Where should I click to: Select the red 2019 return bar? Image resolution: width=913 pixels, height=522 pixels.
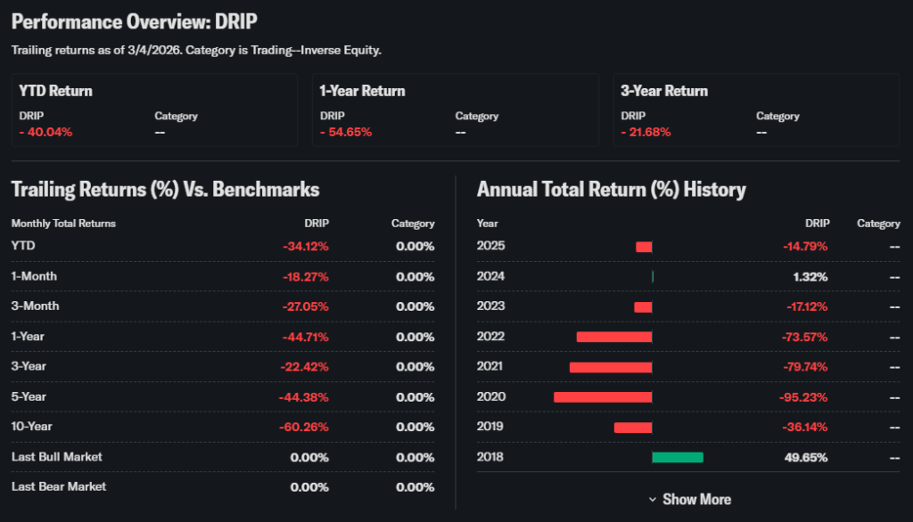click(x=633, y=427)
